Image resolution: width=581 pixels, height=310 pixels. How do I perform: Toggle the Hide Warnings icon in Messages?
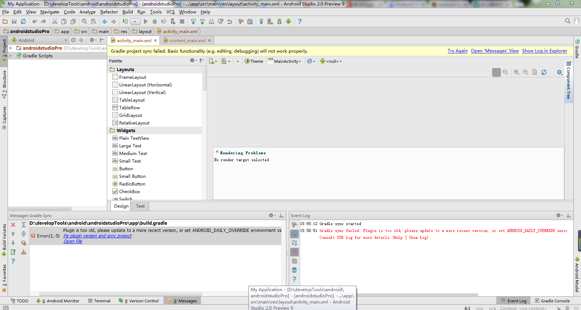(24, 243)
